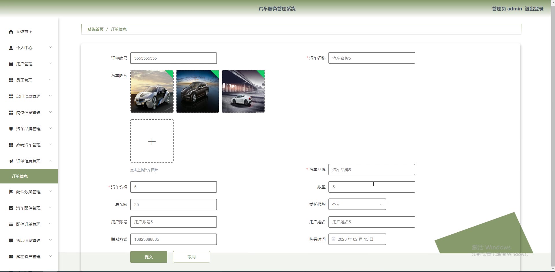Select the 订单信息 submenu item
Image resolution: width=555 pixels, height=272 pixels.
[x=20, y=176]
